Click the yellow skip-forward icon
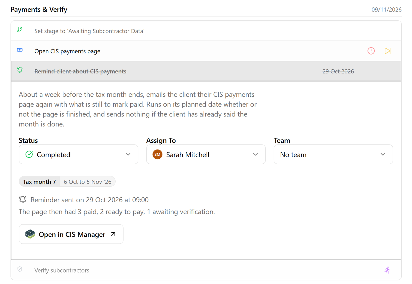Screen dimensions: 412x284 coord(388,51)
